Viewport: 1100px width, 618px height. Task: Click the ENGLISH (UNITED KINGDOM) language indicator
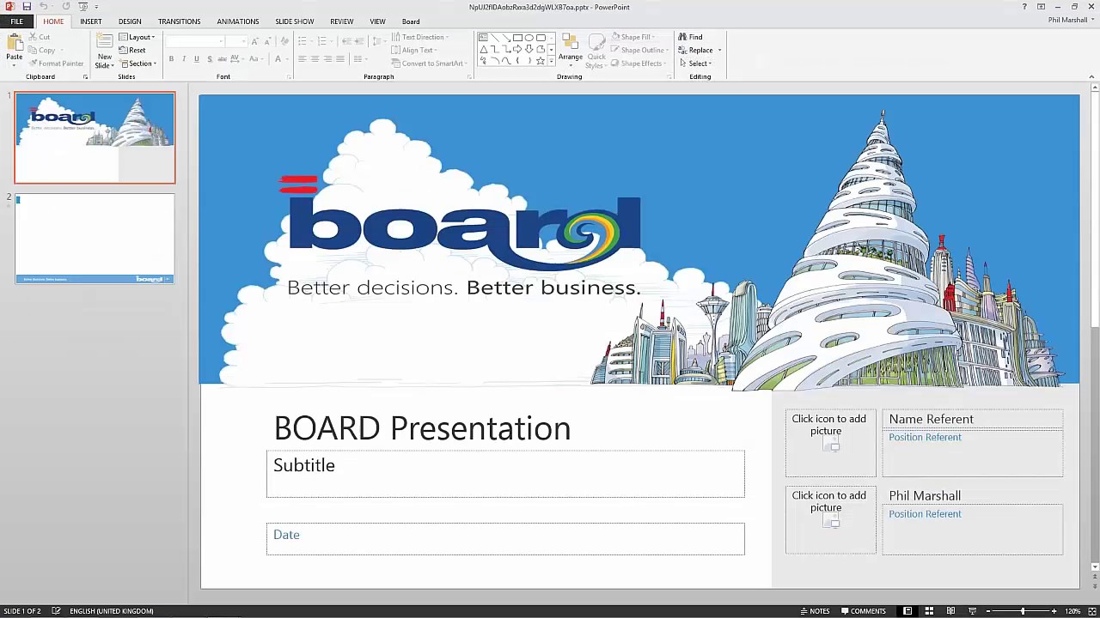(112, 611)
